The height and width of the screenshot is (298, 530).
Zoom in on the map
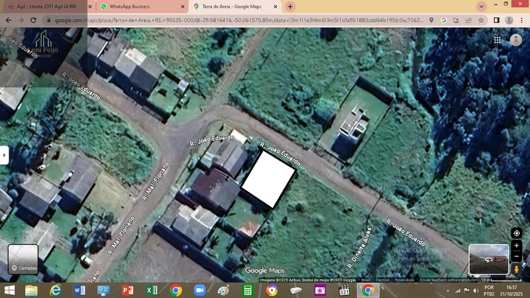(x=517, y=246)
